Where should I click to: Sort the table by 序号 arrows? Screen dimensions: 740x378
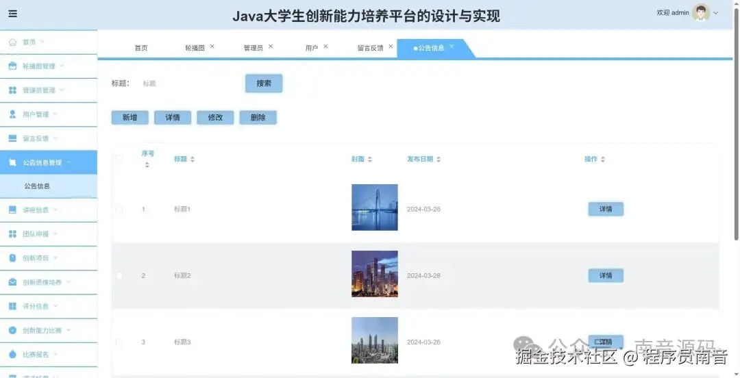point(147,165)
